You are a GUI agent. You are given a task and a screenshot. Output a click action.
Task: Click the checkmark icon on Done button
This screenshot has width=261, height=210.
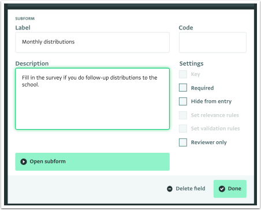coord(222,189)
